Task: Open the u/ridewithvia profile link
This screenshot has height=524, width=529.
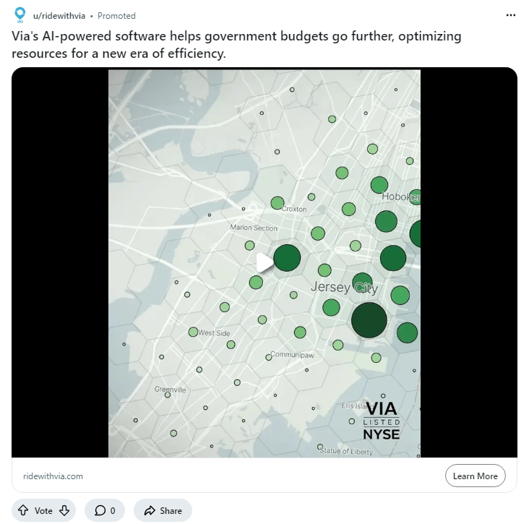Action: click(x=59, y=16)
